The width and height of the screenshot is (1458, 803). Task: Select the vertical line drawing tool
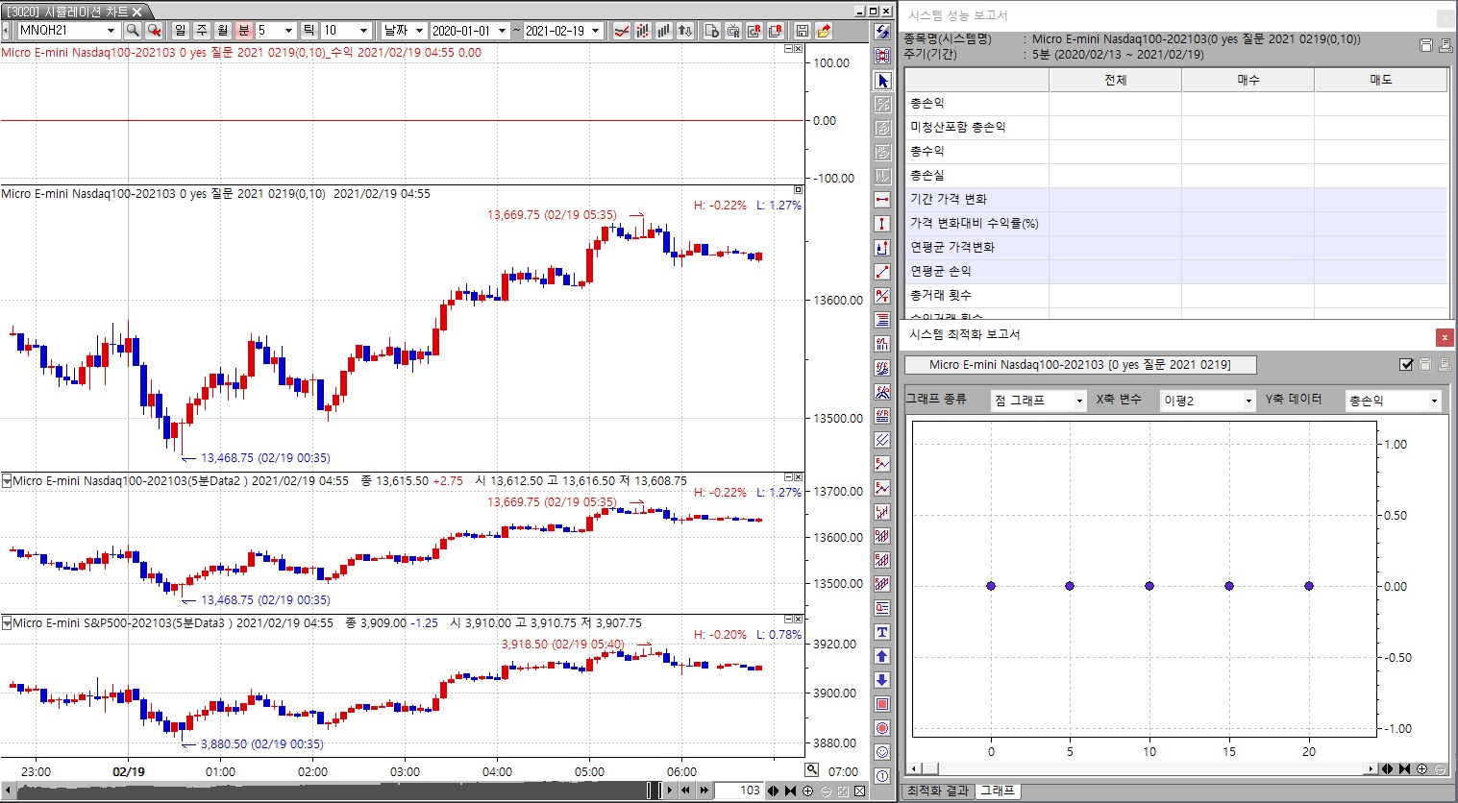pyautogui.click(x=882, y=224)
